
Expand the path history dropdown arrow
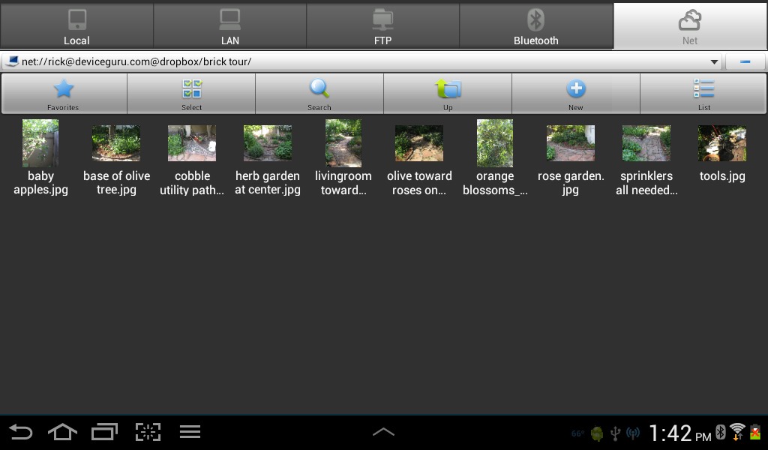click(x=714, y=61)
